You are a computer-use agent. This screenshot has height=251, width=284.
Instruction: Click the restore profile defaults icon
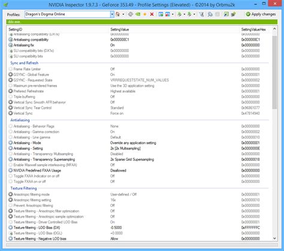click(x=131, y=14)
